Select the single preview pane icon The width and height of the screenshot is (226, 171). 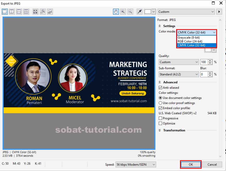coord(4,12)
